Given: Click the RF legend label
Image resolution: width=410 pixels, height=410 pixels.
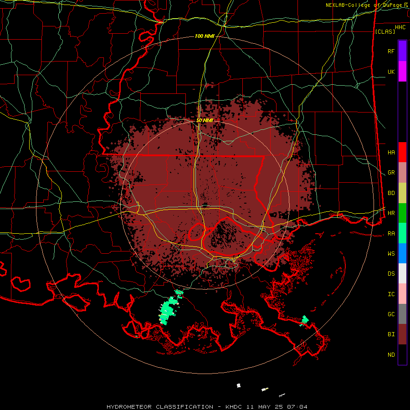Looking at the screenshot, I should (x=391, y=51).
